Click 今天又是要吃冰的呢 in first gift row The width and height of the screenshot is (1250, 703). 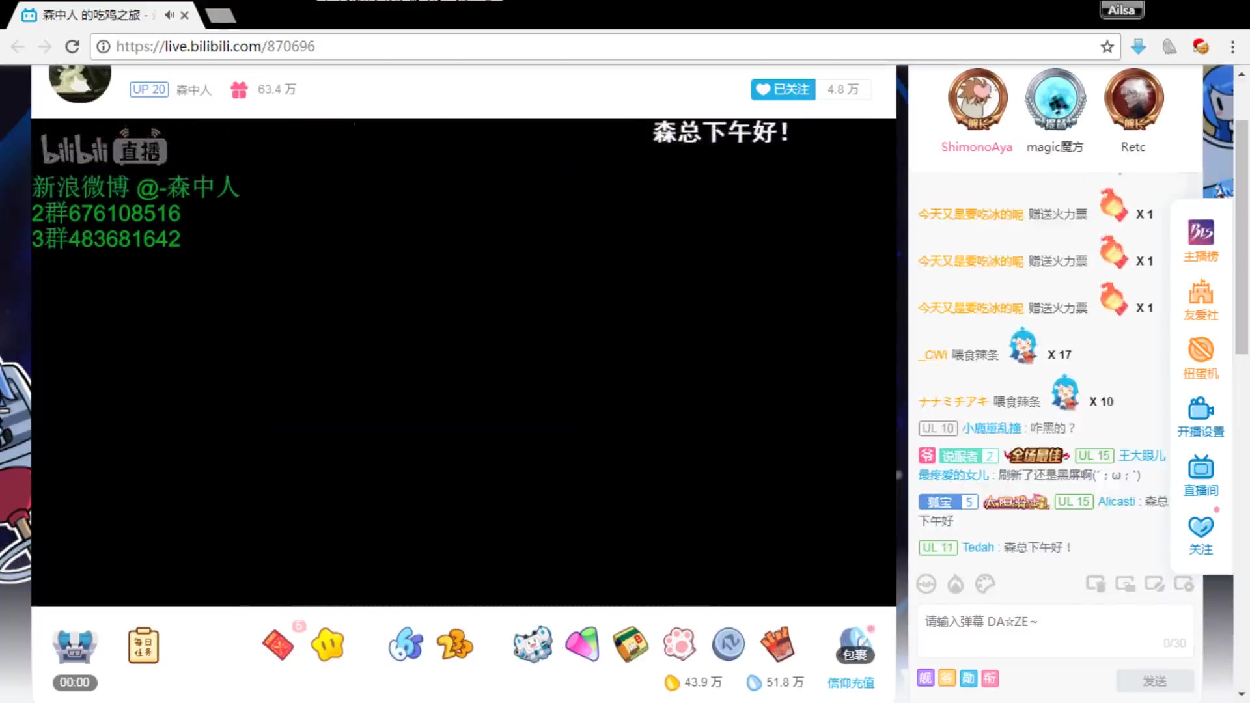(x=970, y=214)
